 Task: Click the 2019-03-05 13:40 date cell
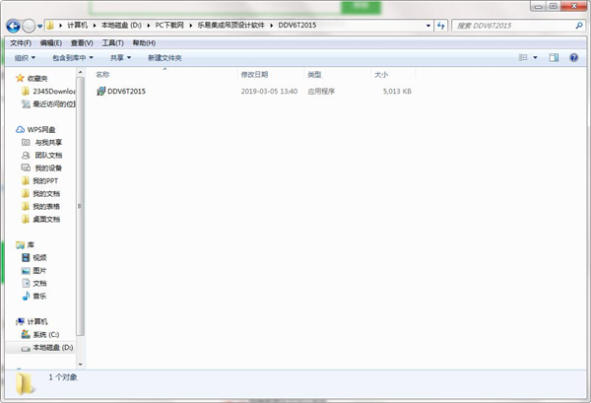tap(269, 92)
